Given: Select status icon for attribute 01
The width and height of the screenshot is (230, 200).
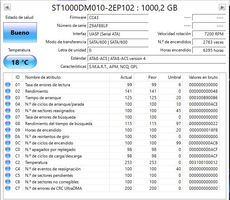Looking at the screenshot, I should tap(8, 85).
